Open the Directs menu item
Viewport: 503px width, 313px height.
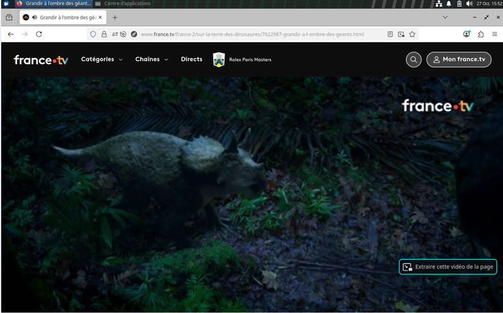tap(191, 60)
